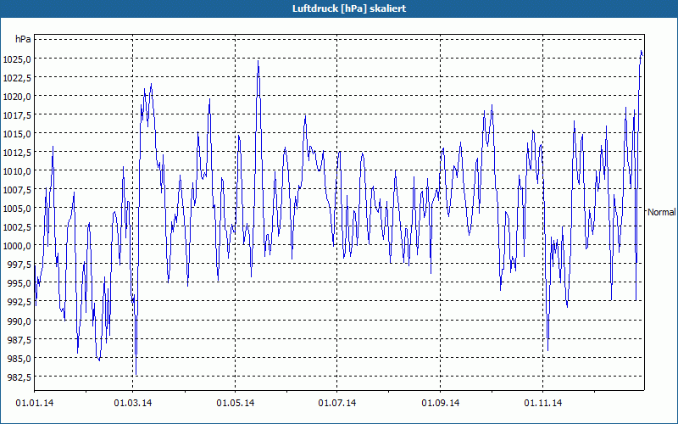This screenshot has height=424, width=678.
Task: Click the lowest pressure dip just after 01.03.14
Action: [136, 374]
